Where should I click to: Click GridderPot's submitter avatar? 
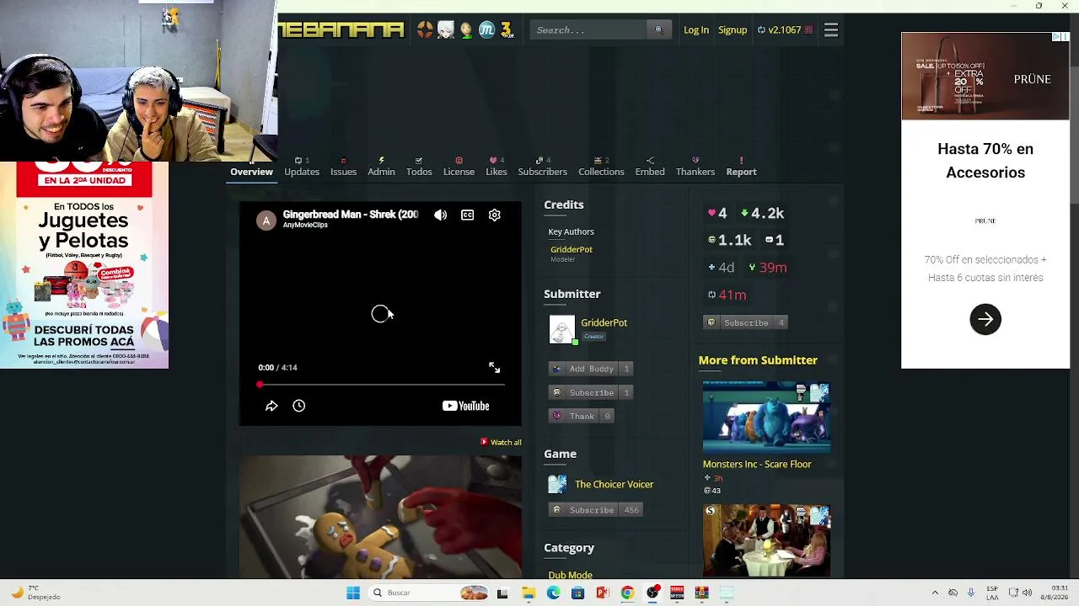click(562, 329)
